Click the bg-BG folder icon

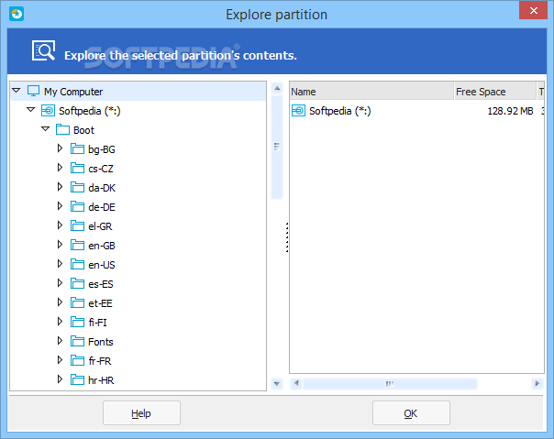(77, 149)
